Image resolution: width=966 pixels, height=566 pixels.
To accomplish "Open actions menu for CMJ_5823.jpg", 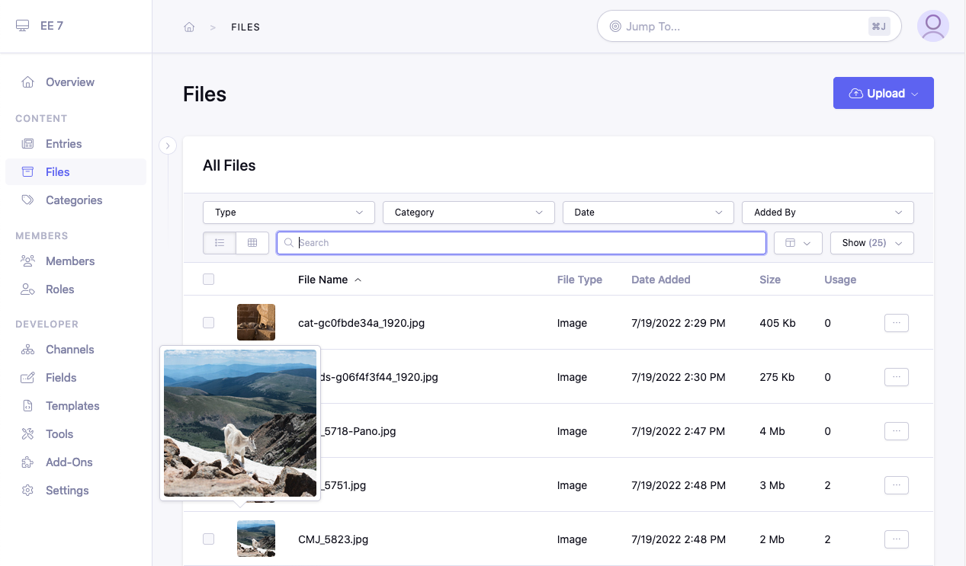I will (x=897, y=539).
